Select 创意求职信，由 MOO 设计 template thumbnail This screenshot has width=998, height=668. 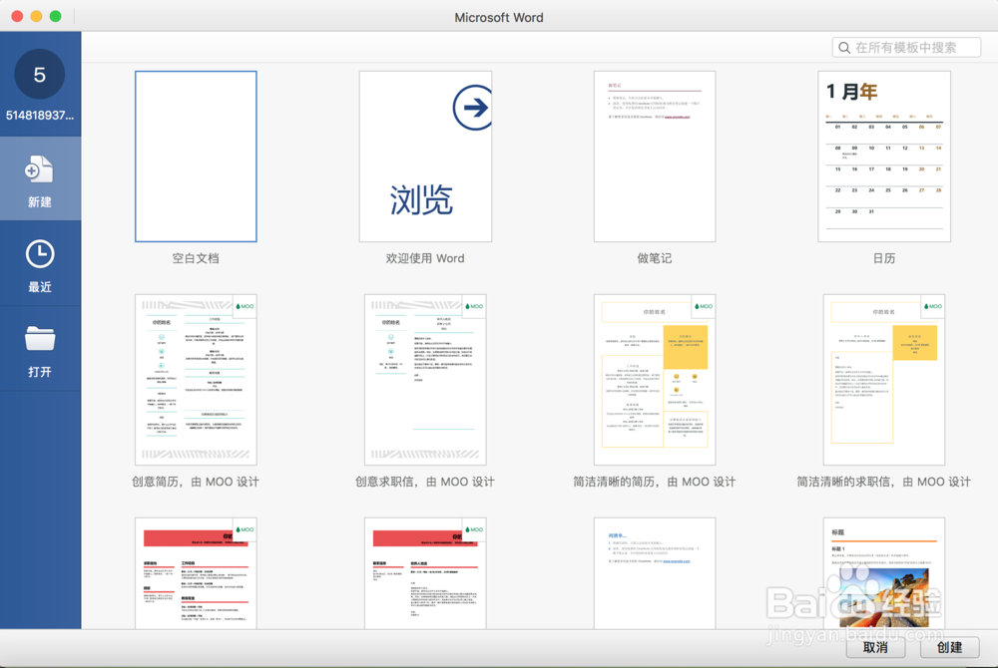coord(425,380)
